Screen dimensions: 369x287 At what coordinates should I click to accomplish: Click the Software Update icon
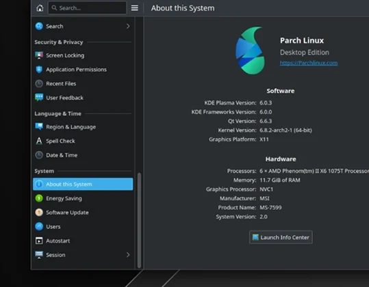click(x=39, y=213)
